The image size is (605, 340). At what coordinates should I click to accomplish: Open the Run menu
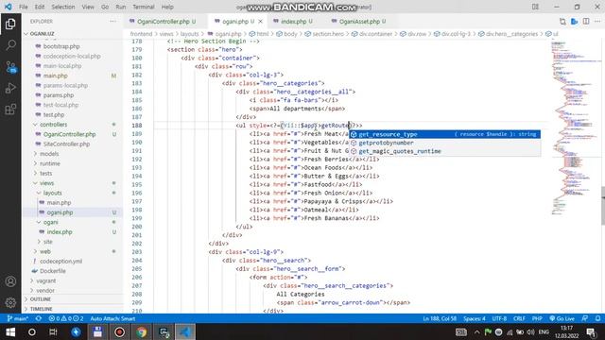coord(121,7)
